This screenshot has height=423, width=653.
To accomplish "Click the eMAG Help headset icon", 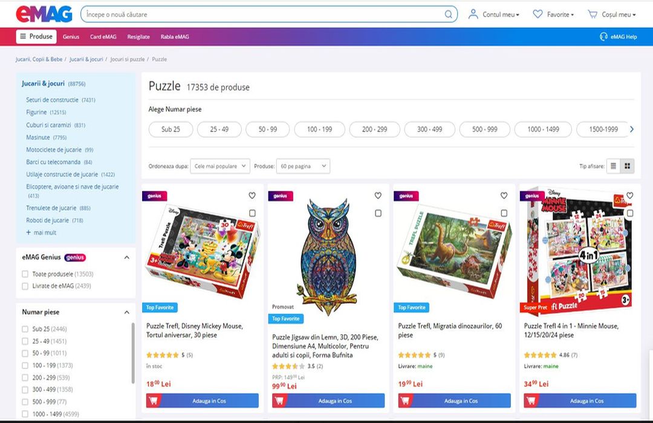I will point(603,37).
